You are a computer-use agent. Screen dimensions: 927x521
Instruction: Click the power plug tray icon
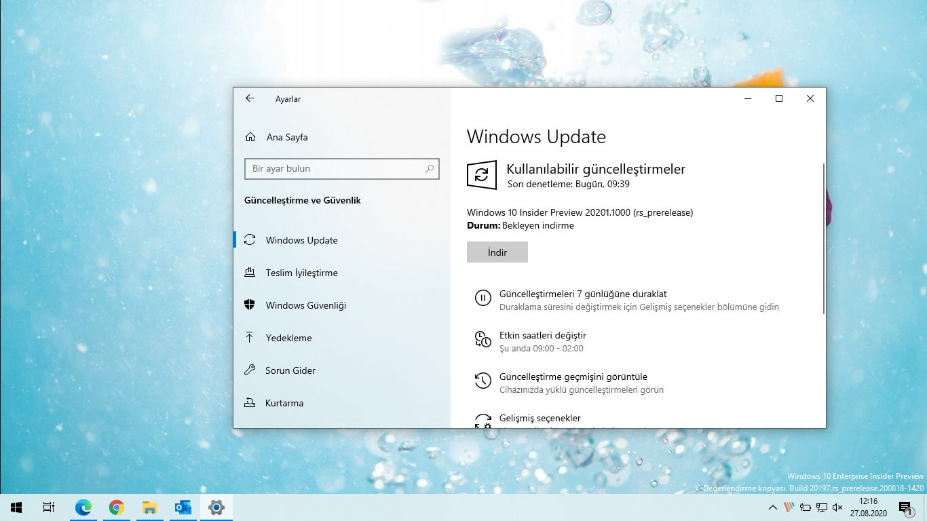click(805, 507)
